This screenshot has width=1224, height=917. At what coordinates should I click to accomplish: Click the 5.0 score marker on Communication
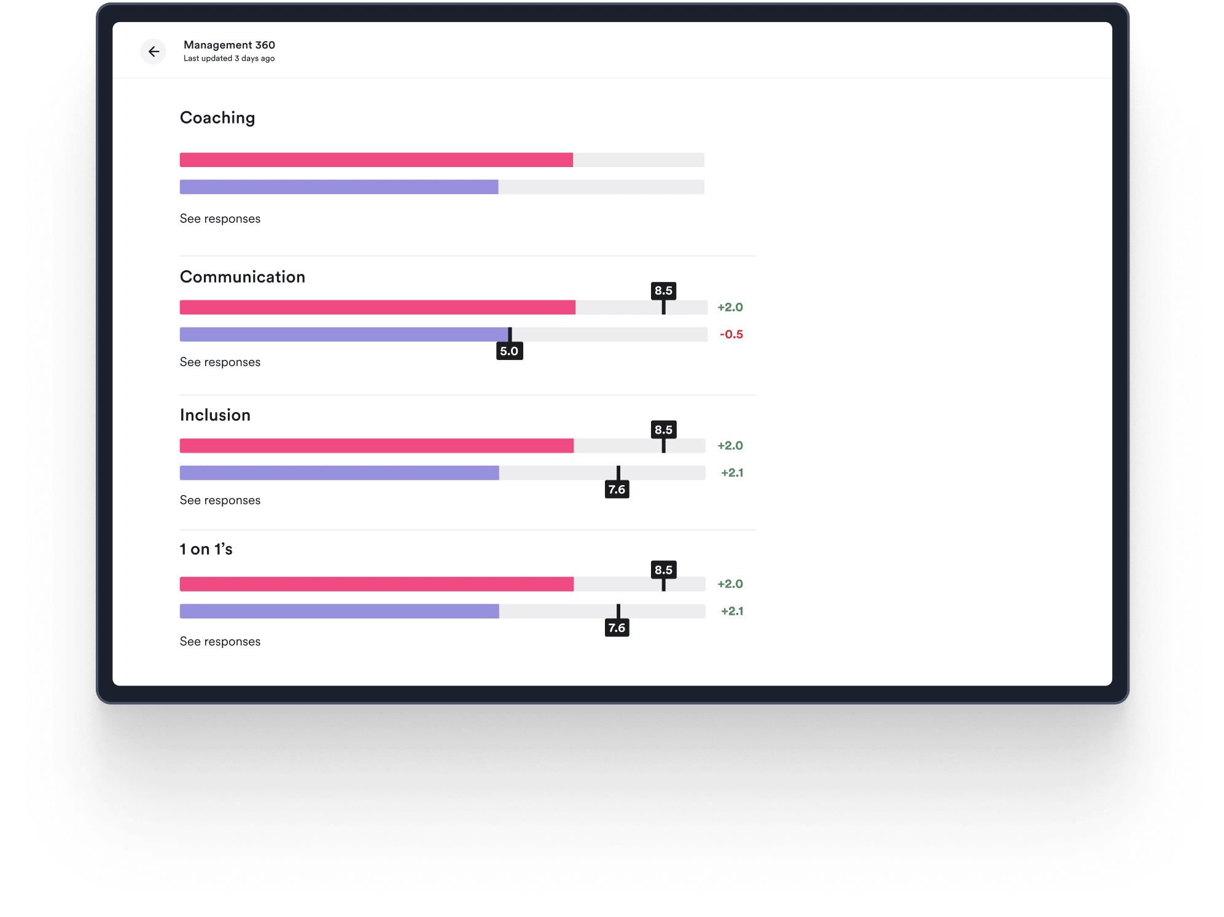point(507,349)
